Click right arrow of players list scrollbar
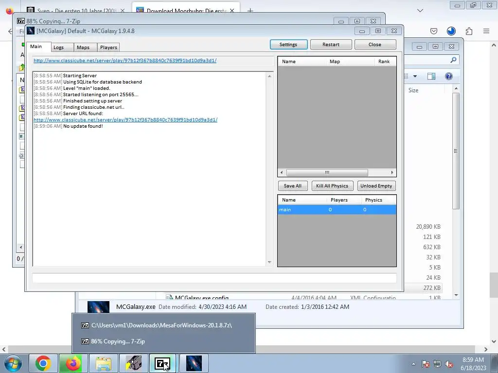 coord(392,172)
